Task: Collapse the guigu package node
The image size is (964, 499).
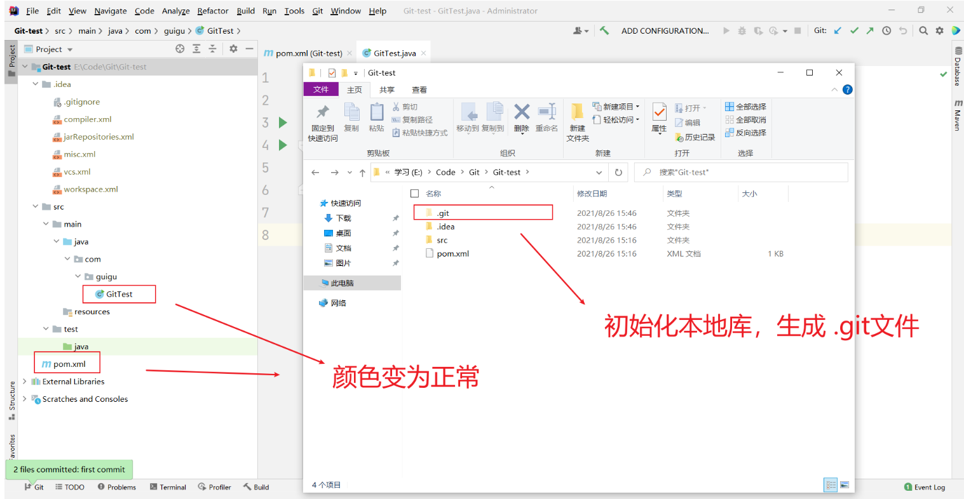Action: click(x=78, y=277)
